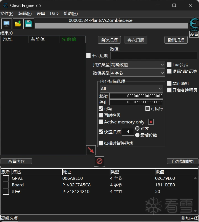Viewport: 199px width, 222px height.
Task: Select the 最后位数 radio button
Action: point(137,135)
